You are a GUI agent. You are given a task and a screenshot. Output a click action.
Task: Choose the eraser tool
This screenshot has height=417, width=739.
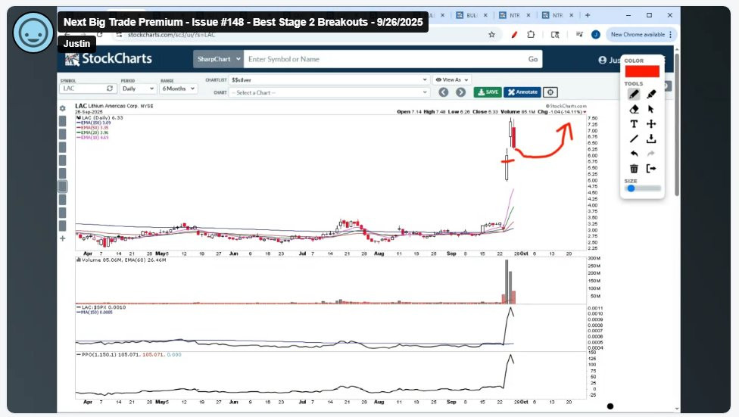[x=634, y=109]
